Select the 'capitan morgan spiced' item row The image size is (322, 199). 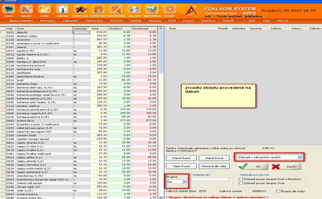(79, 139)
